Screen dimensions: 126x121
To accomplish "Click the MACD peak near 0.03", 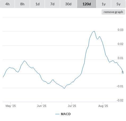I will pos(94,31).
